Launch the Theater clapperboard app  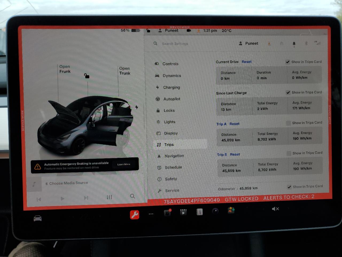click(x=183, y=212)
